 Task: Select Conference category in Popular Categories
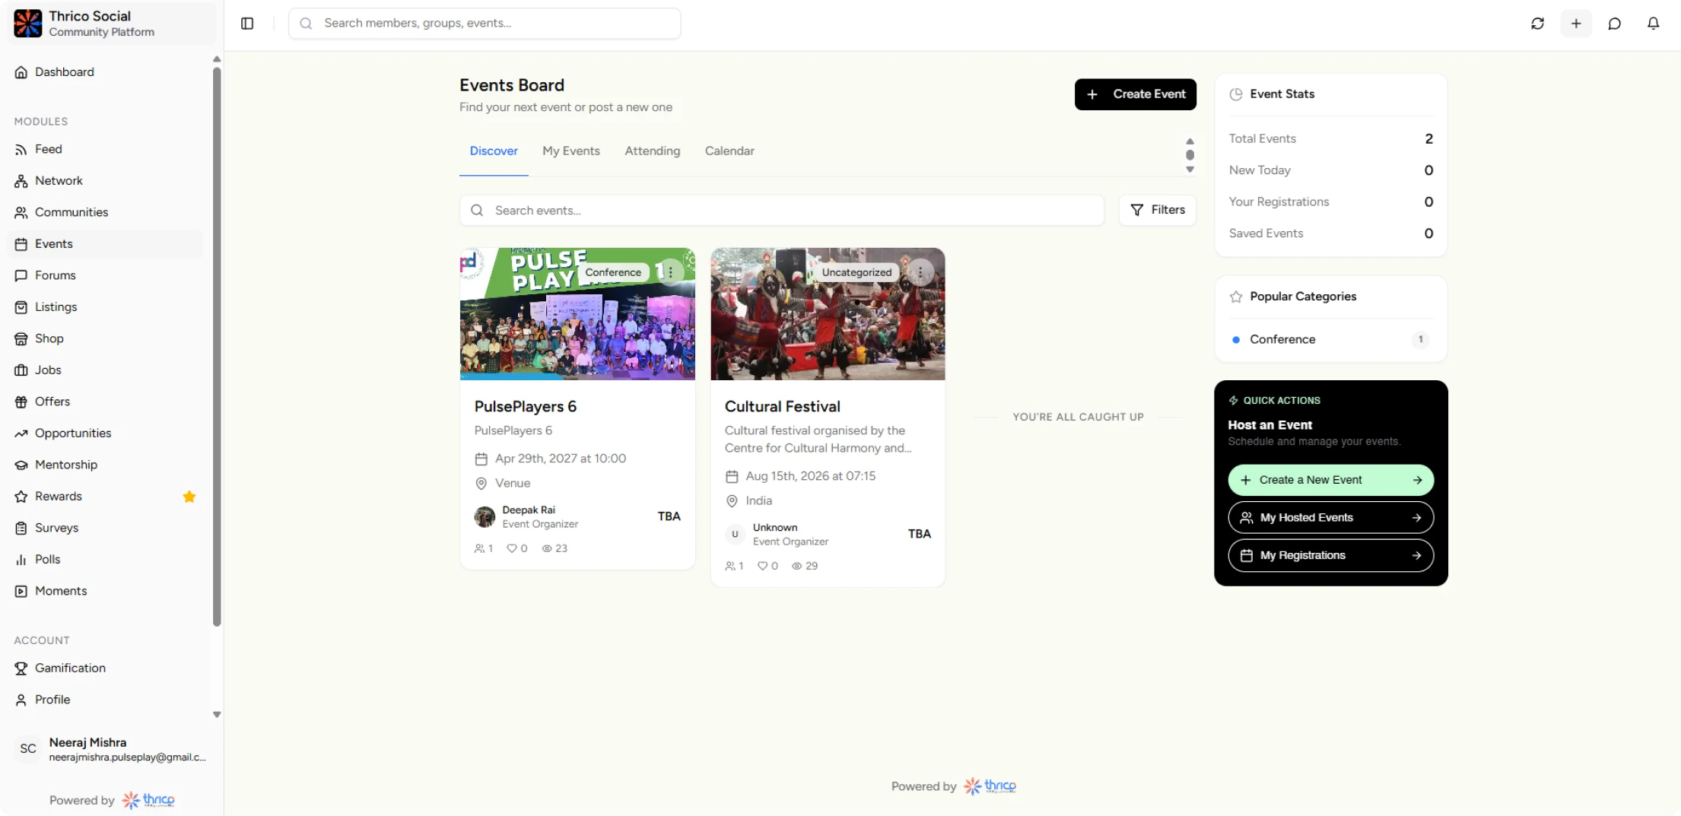point(1330,340)
